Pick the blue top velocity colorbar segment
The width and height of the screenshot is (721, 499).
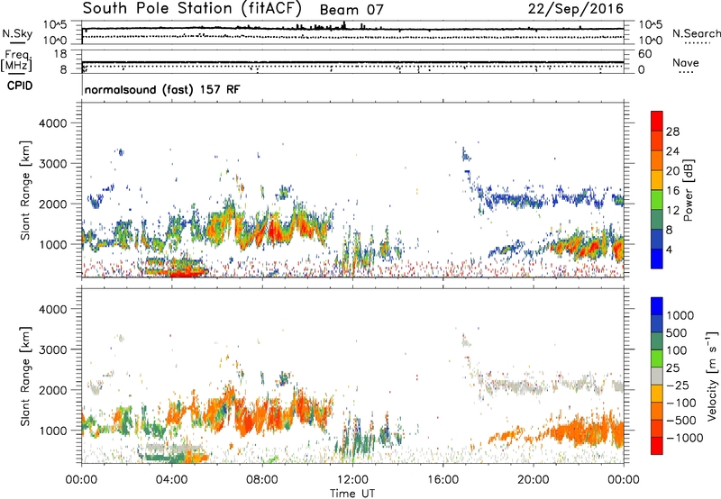(657, 306)
